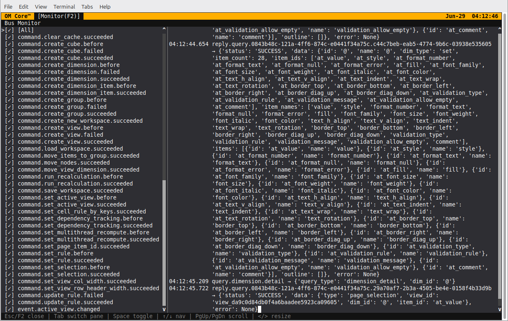Select the command.set_rule.succeeded row
Viewport: 508px width, 321px height.
[x=82, y=260]
